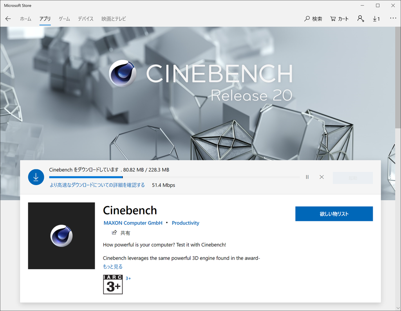Click the 欲しい物リスト button

334,214
